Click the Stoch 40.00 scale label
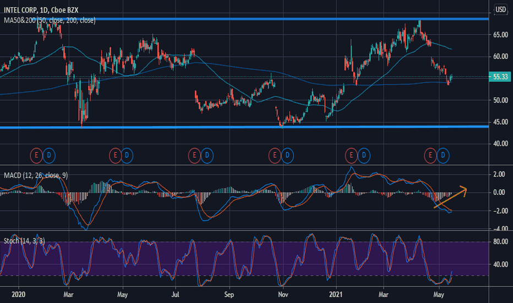This screenshot has height=303, width=513. (x=500, y=264)
